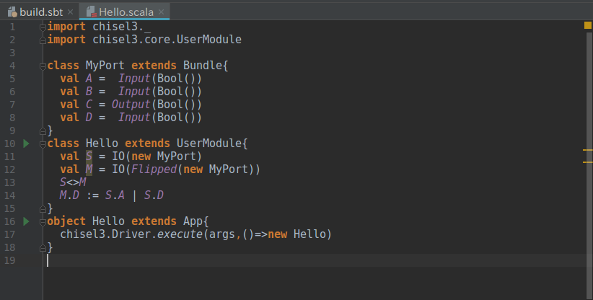Collapse class MyPort fold marker
Image resolution: width=593 pixels, height=300 pixels.
[43, 66]
